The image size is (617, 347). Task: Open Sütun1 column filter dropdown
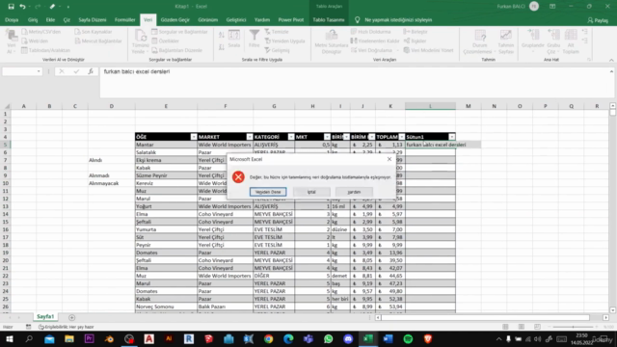pyautogui.click(x=452, y=137)
